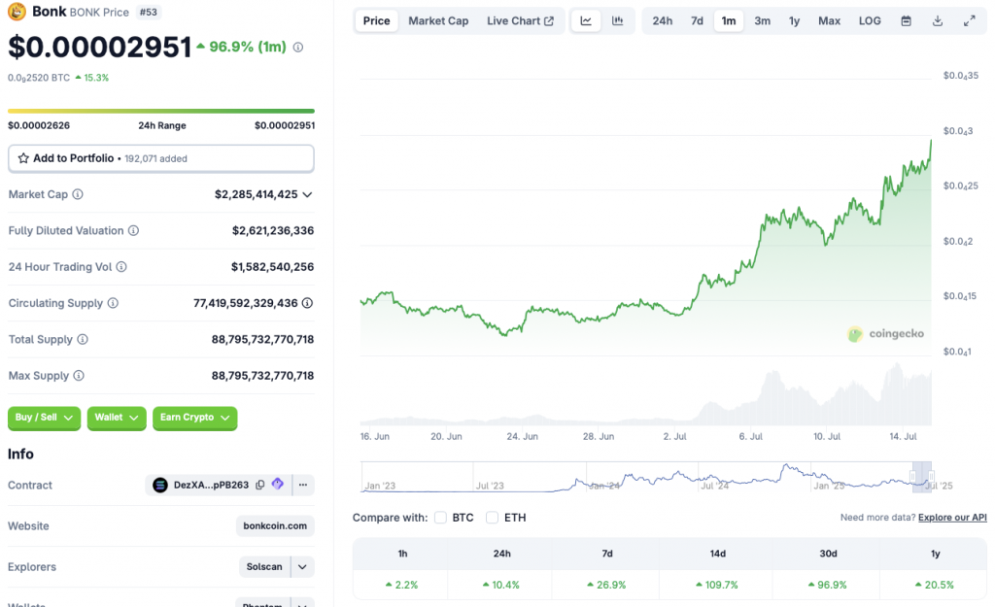Copy the BONK contract address

pos(259,485)
